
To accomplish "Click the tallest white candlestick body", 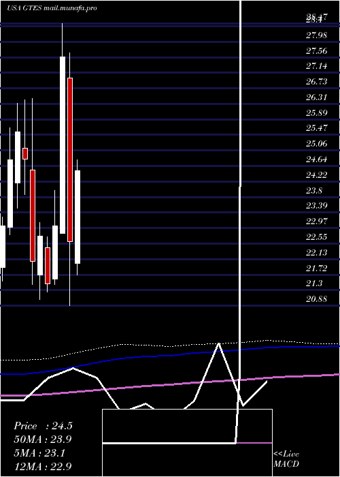I will (63, 145).
